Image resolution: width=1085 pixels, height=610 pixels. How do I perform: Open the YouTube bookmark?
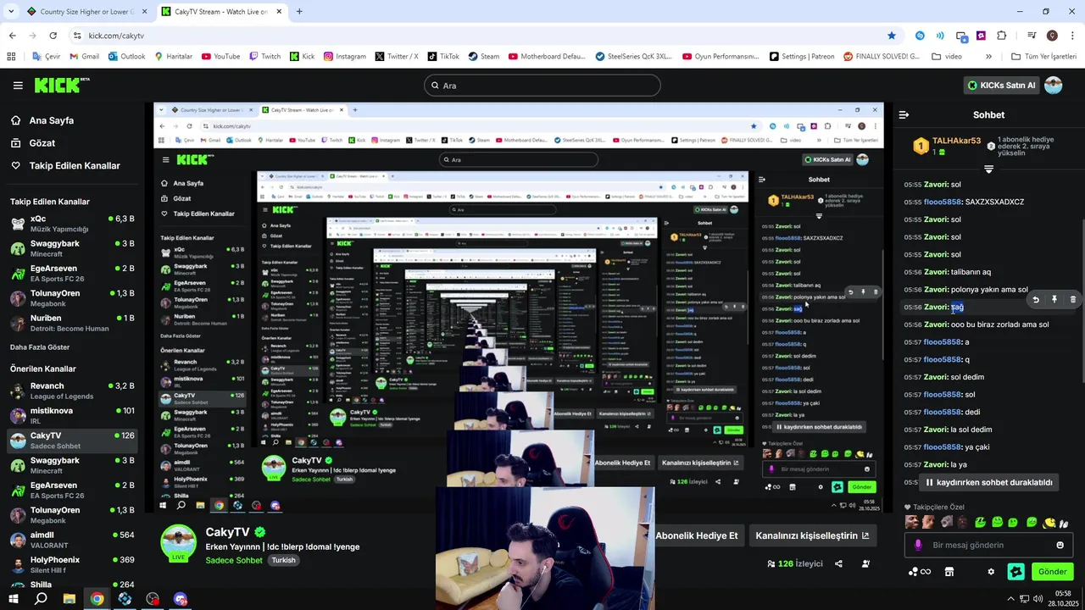click(220, 57)
